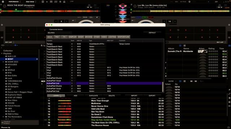Open the OTHER tab in MIDI setting
This screenshot has width=231, height=129.
coord(97,37)
